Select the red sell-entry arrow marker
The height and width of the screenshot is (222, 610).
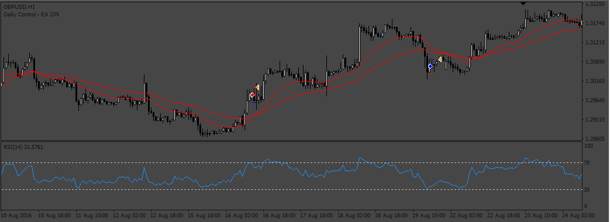(253, 95)
